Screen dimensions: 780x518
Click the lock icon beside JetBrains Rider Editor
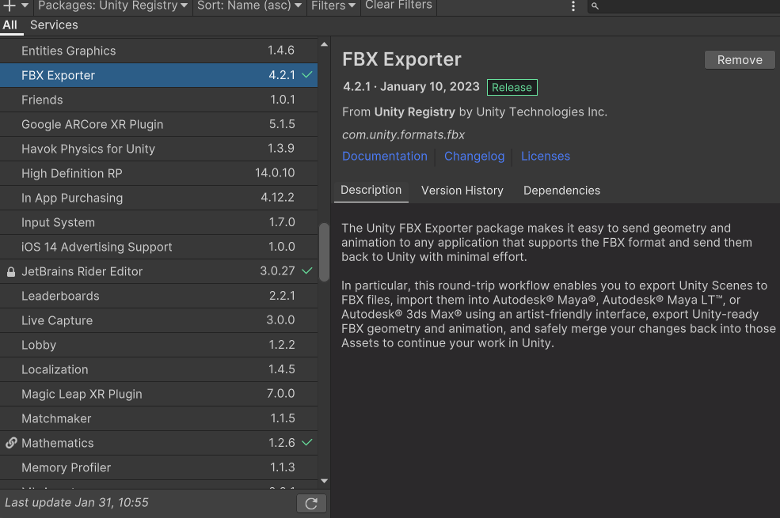coord(11,272)
